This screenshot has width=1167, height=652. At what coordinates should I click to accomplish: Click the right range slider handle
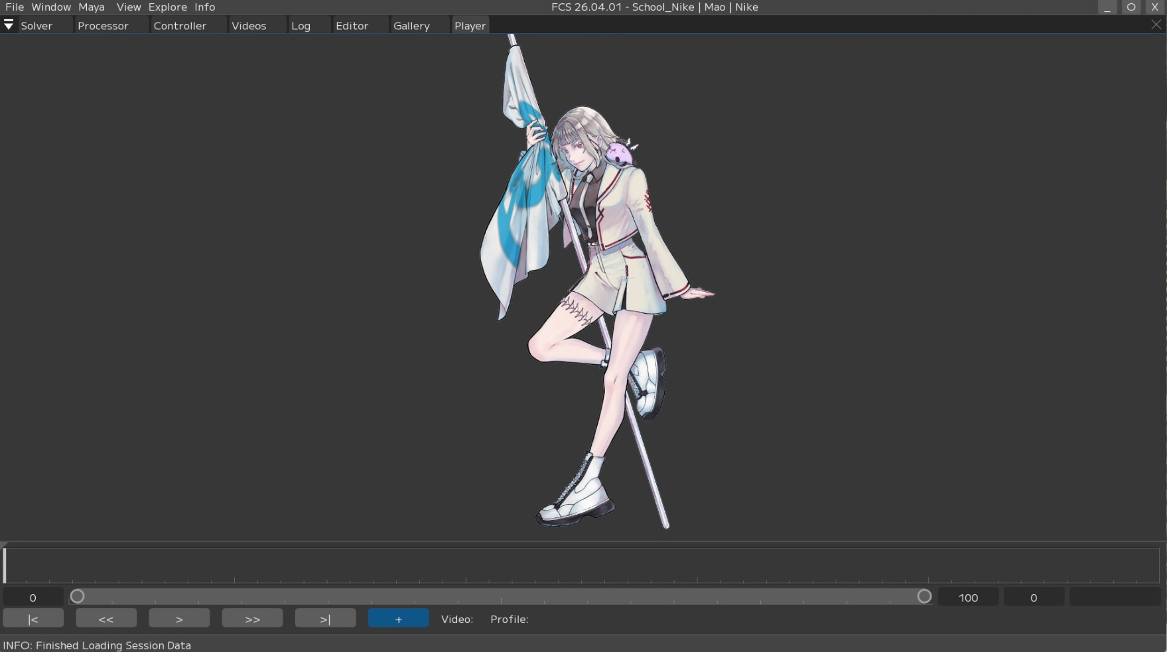(x=924, y=597)
